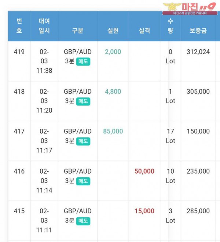Viewport: 220px width, 242px height.
Task: Click the 매도 badge in row 417
Action: coord(83,141)
